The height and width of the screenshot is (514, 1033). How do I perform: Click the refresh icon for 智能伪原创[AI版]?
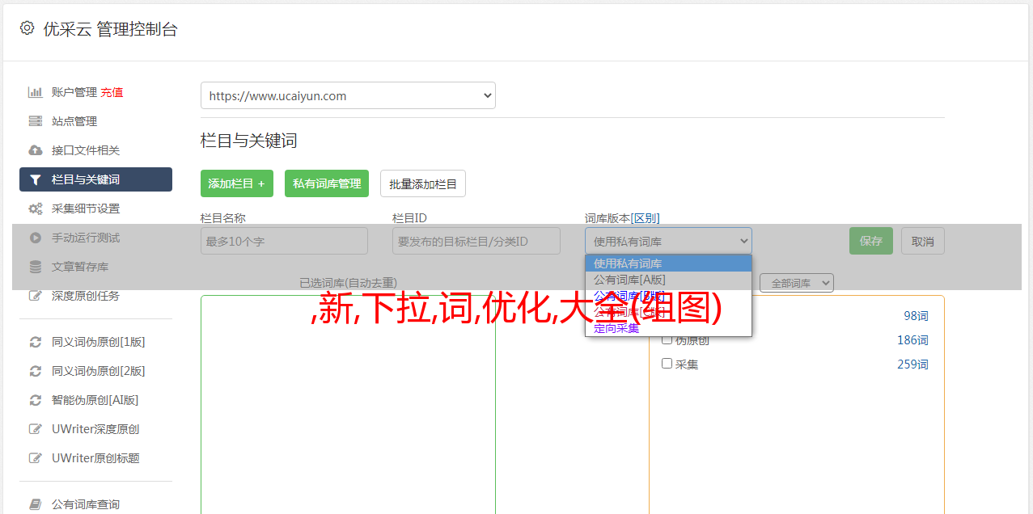(x=36, y=400)
